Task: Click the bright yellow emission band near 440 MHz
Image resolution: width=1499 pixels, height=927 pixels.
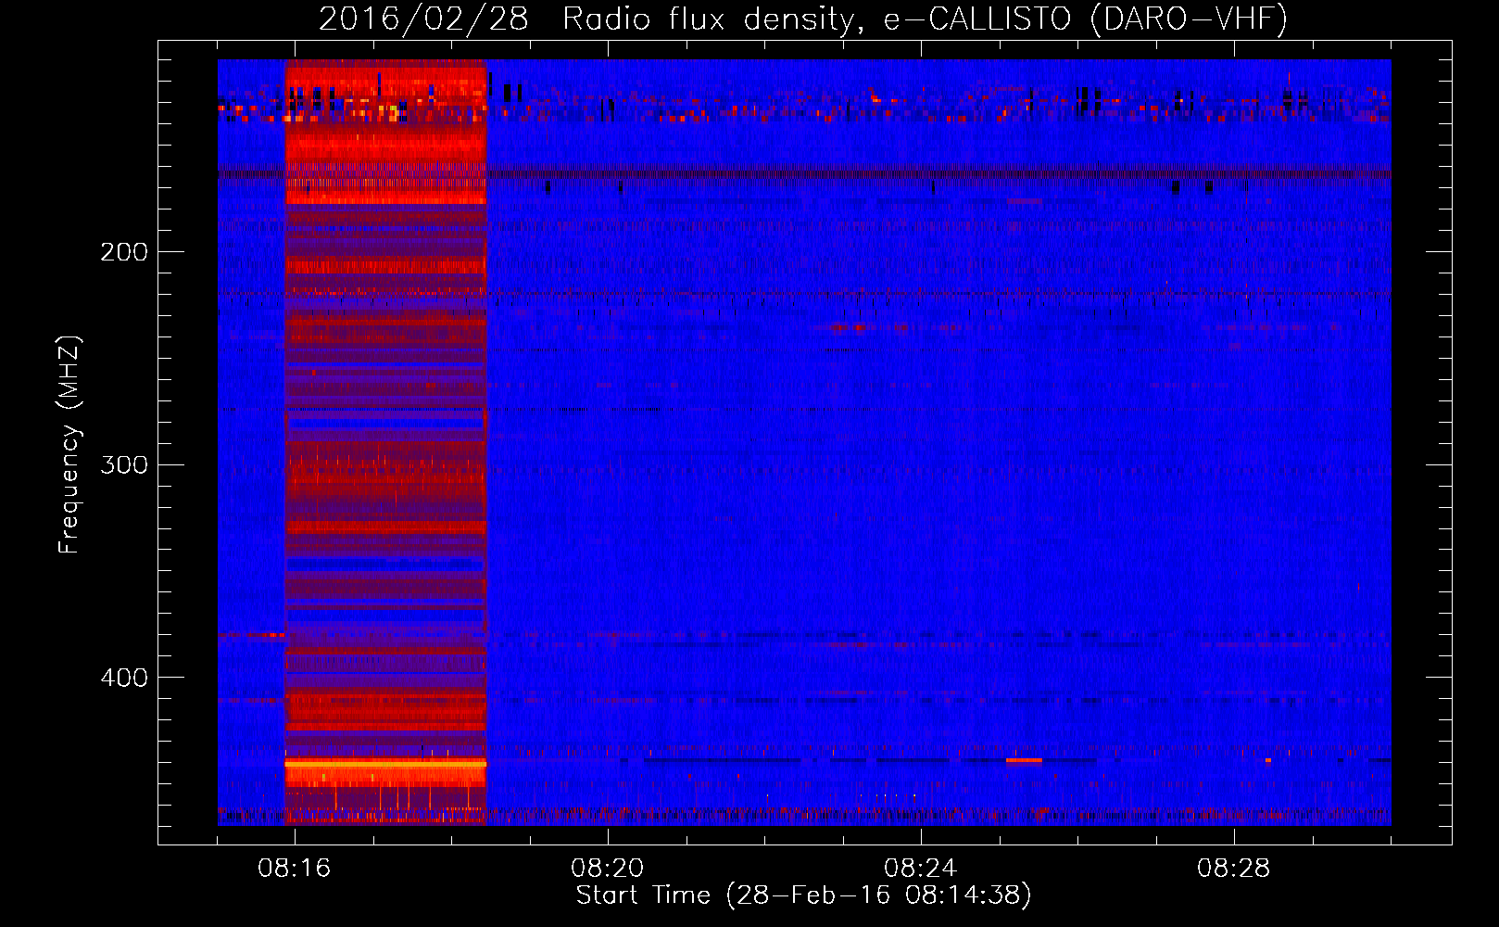Action: point(385,763)
